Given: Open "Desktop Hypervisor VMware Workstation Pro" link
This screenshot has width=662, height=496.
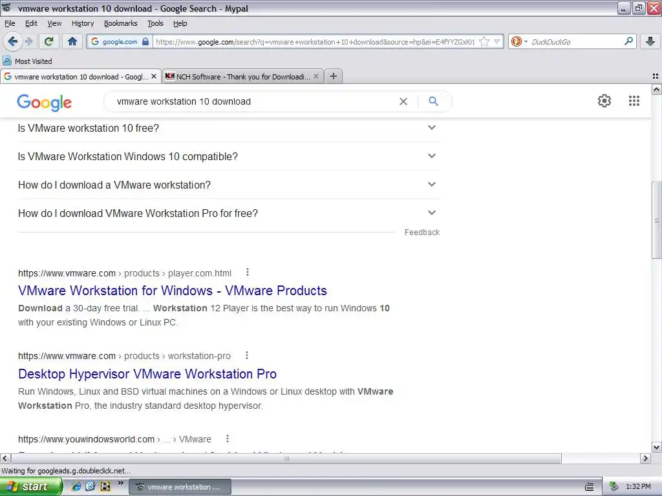Looking at the screenshot, I should coord(147,374).
